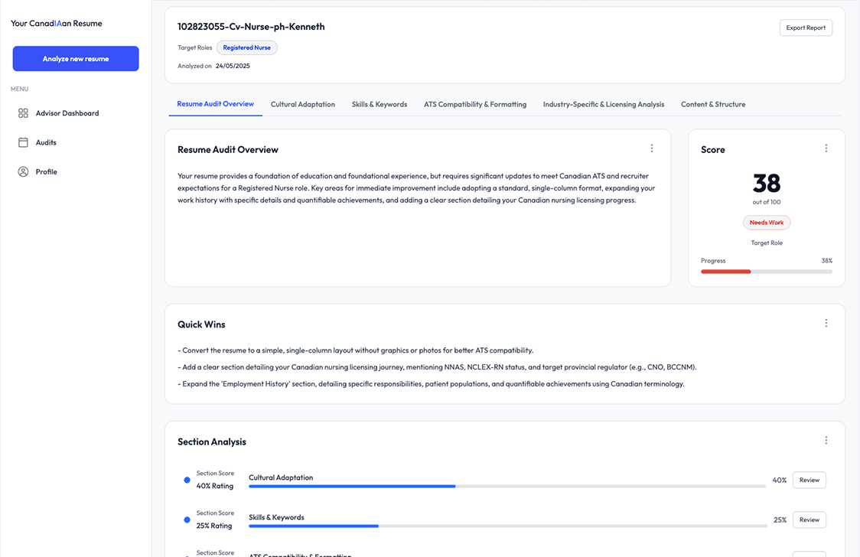Open the Section Analysis three-dot menu
Image resolution: width=860 pixels, height=557 pixels.
pyautogui.click(x=826, y=441)
